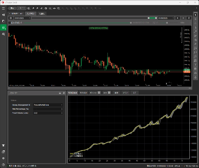
Task: Click the chart type toolbar icon
Action: click(29, 8)
